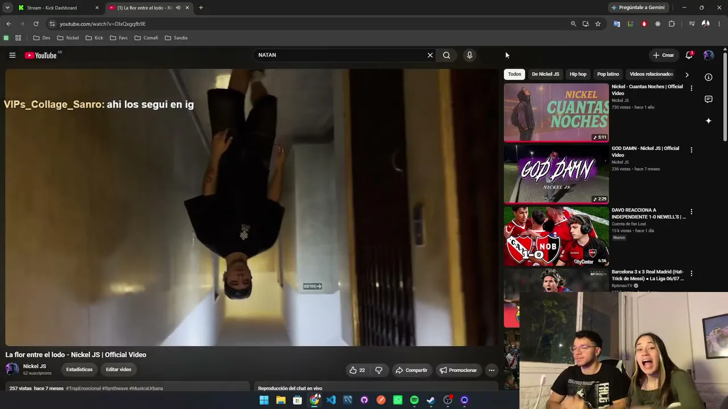
Task: Select the Hip hop filter chip
Action: (578, 74)
